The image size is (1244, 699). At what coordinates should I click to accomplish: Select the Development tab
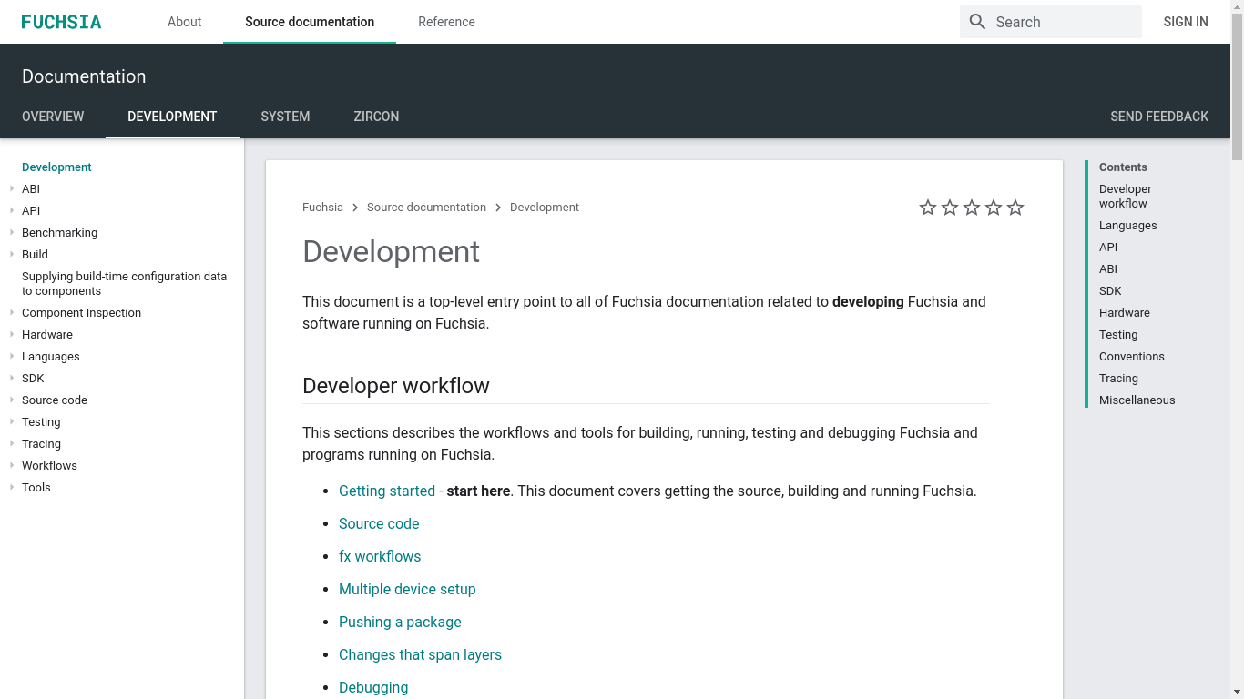coord(172,116)
